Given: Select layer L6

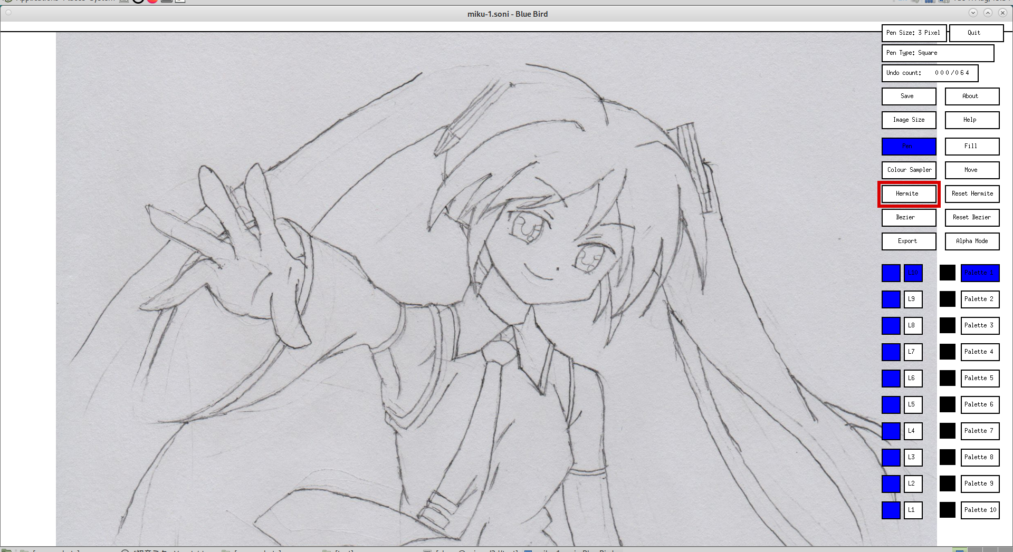Looking at the screenshot, I should click(913, 378).
